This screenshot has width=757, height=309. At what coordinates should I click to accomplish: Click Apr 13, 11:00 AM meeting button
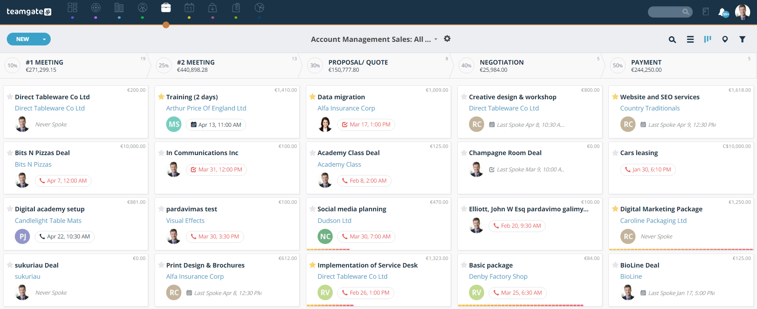216,125
